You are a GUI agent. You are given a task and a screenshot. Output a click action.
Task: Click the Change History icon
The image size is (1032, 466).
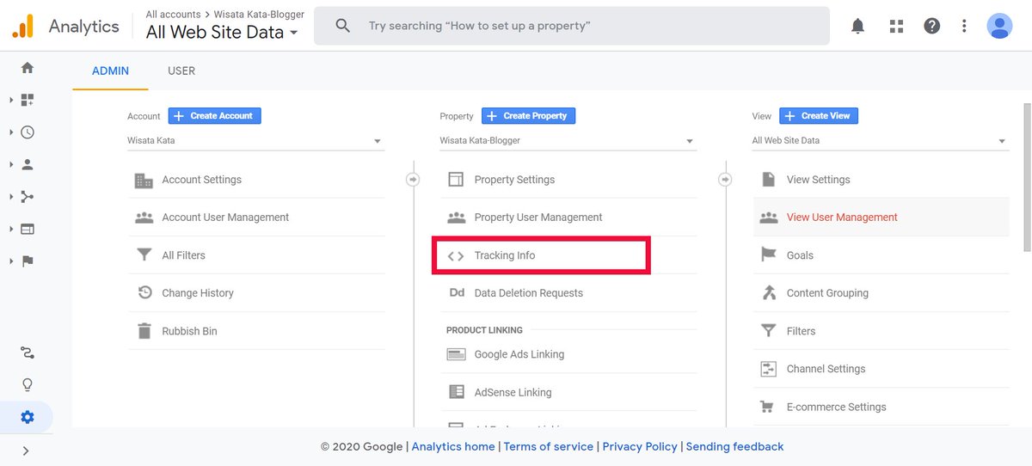coord(144,293)
